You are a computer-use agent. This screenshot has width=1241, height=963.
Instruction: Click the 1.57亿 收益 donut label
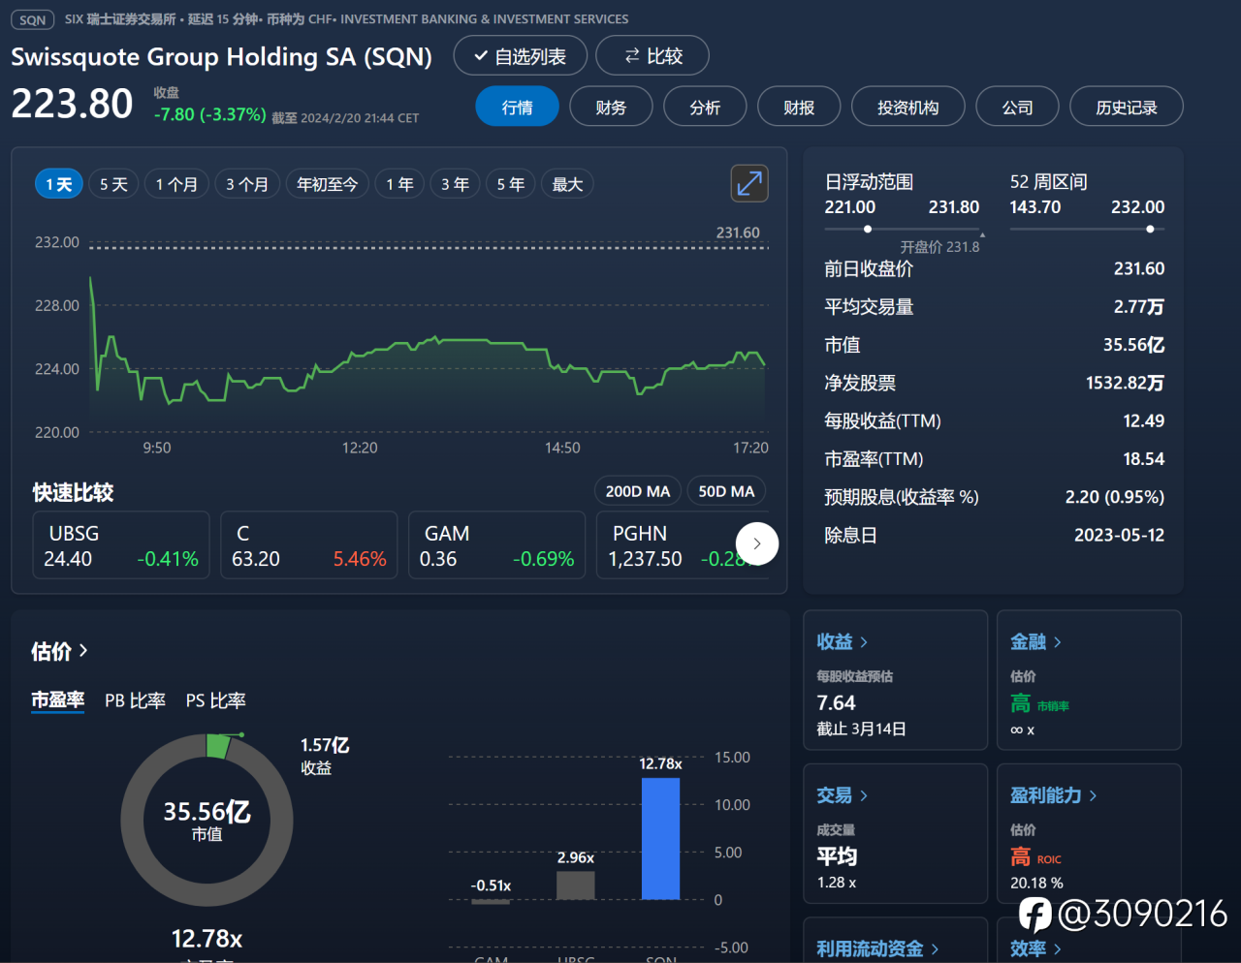click(325, 756)
